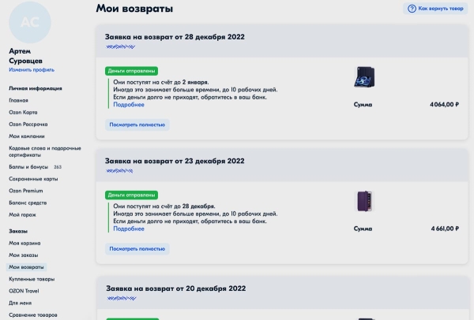Screen dimensions: 474x320
Task: Click "Как вернуть товар" button
Action: point(436,9)
